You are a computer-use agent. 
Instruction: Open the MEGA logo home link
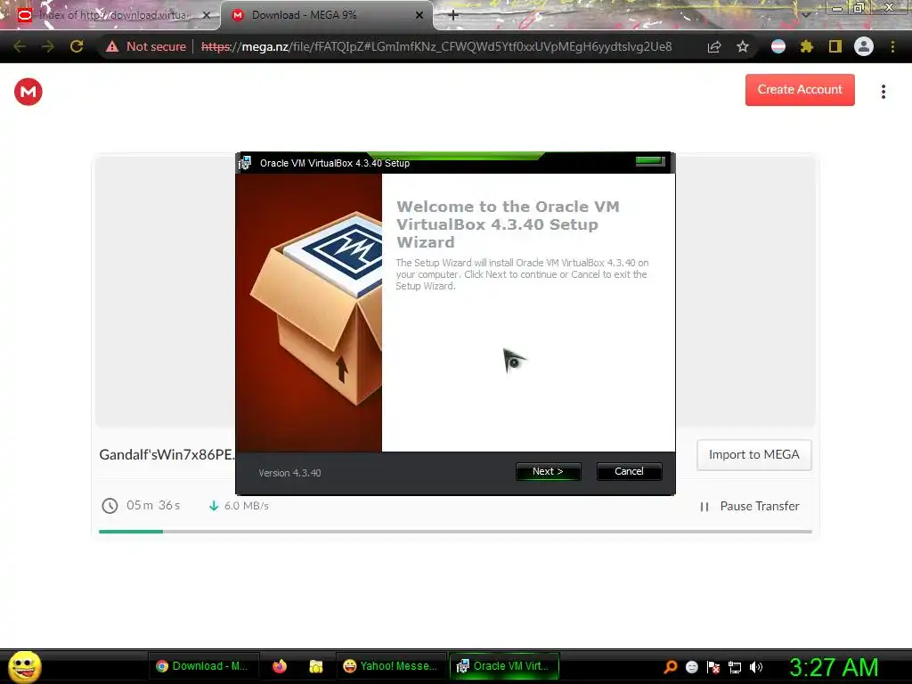pos(28,92)
